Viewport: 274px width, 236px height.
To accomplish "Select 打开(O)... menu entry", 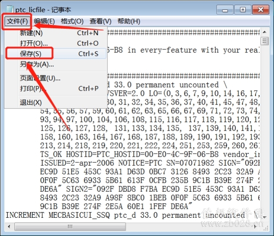I will coord(59,43).
